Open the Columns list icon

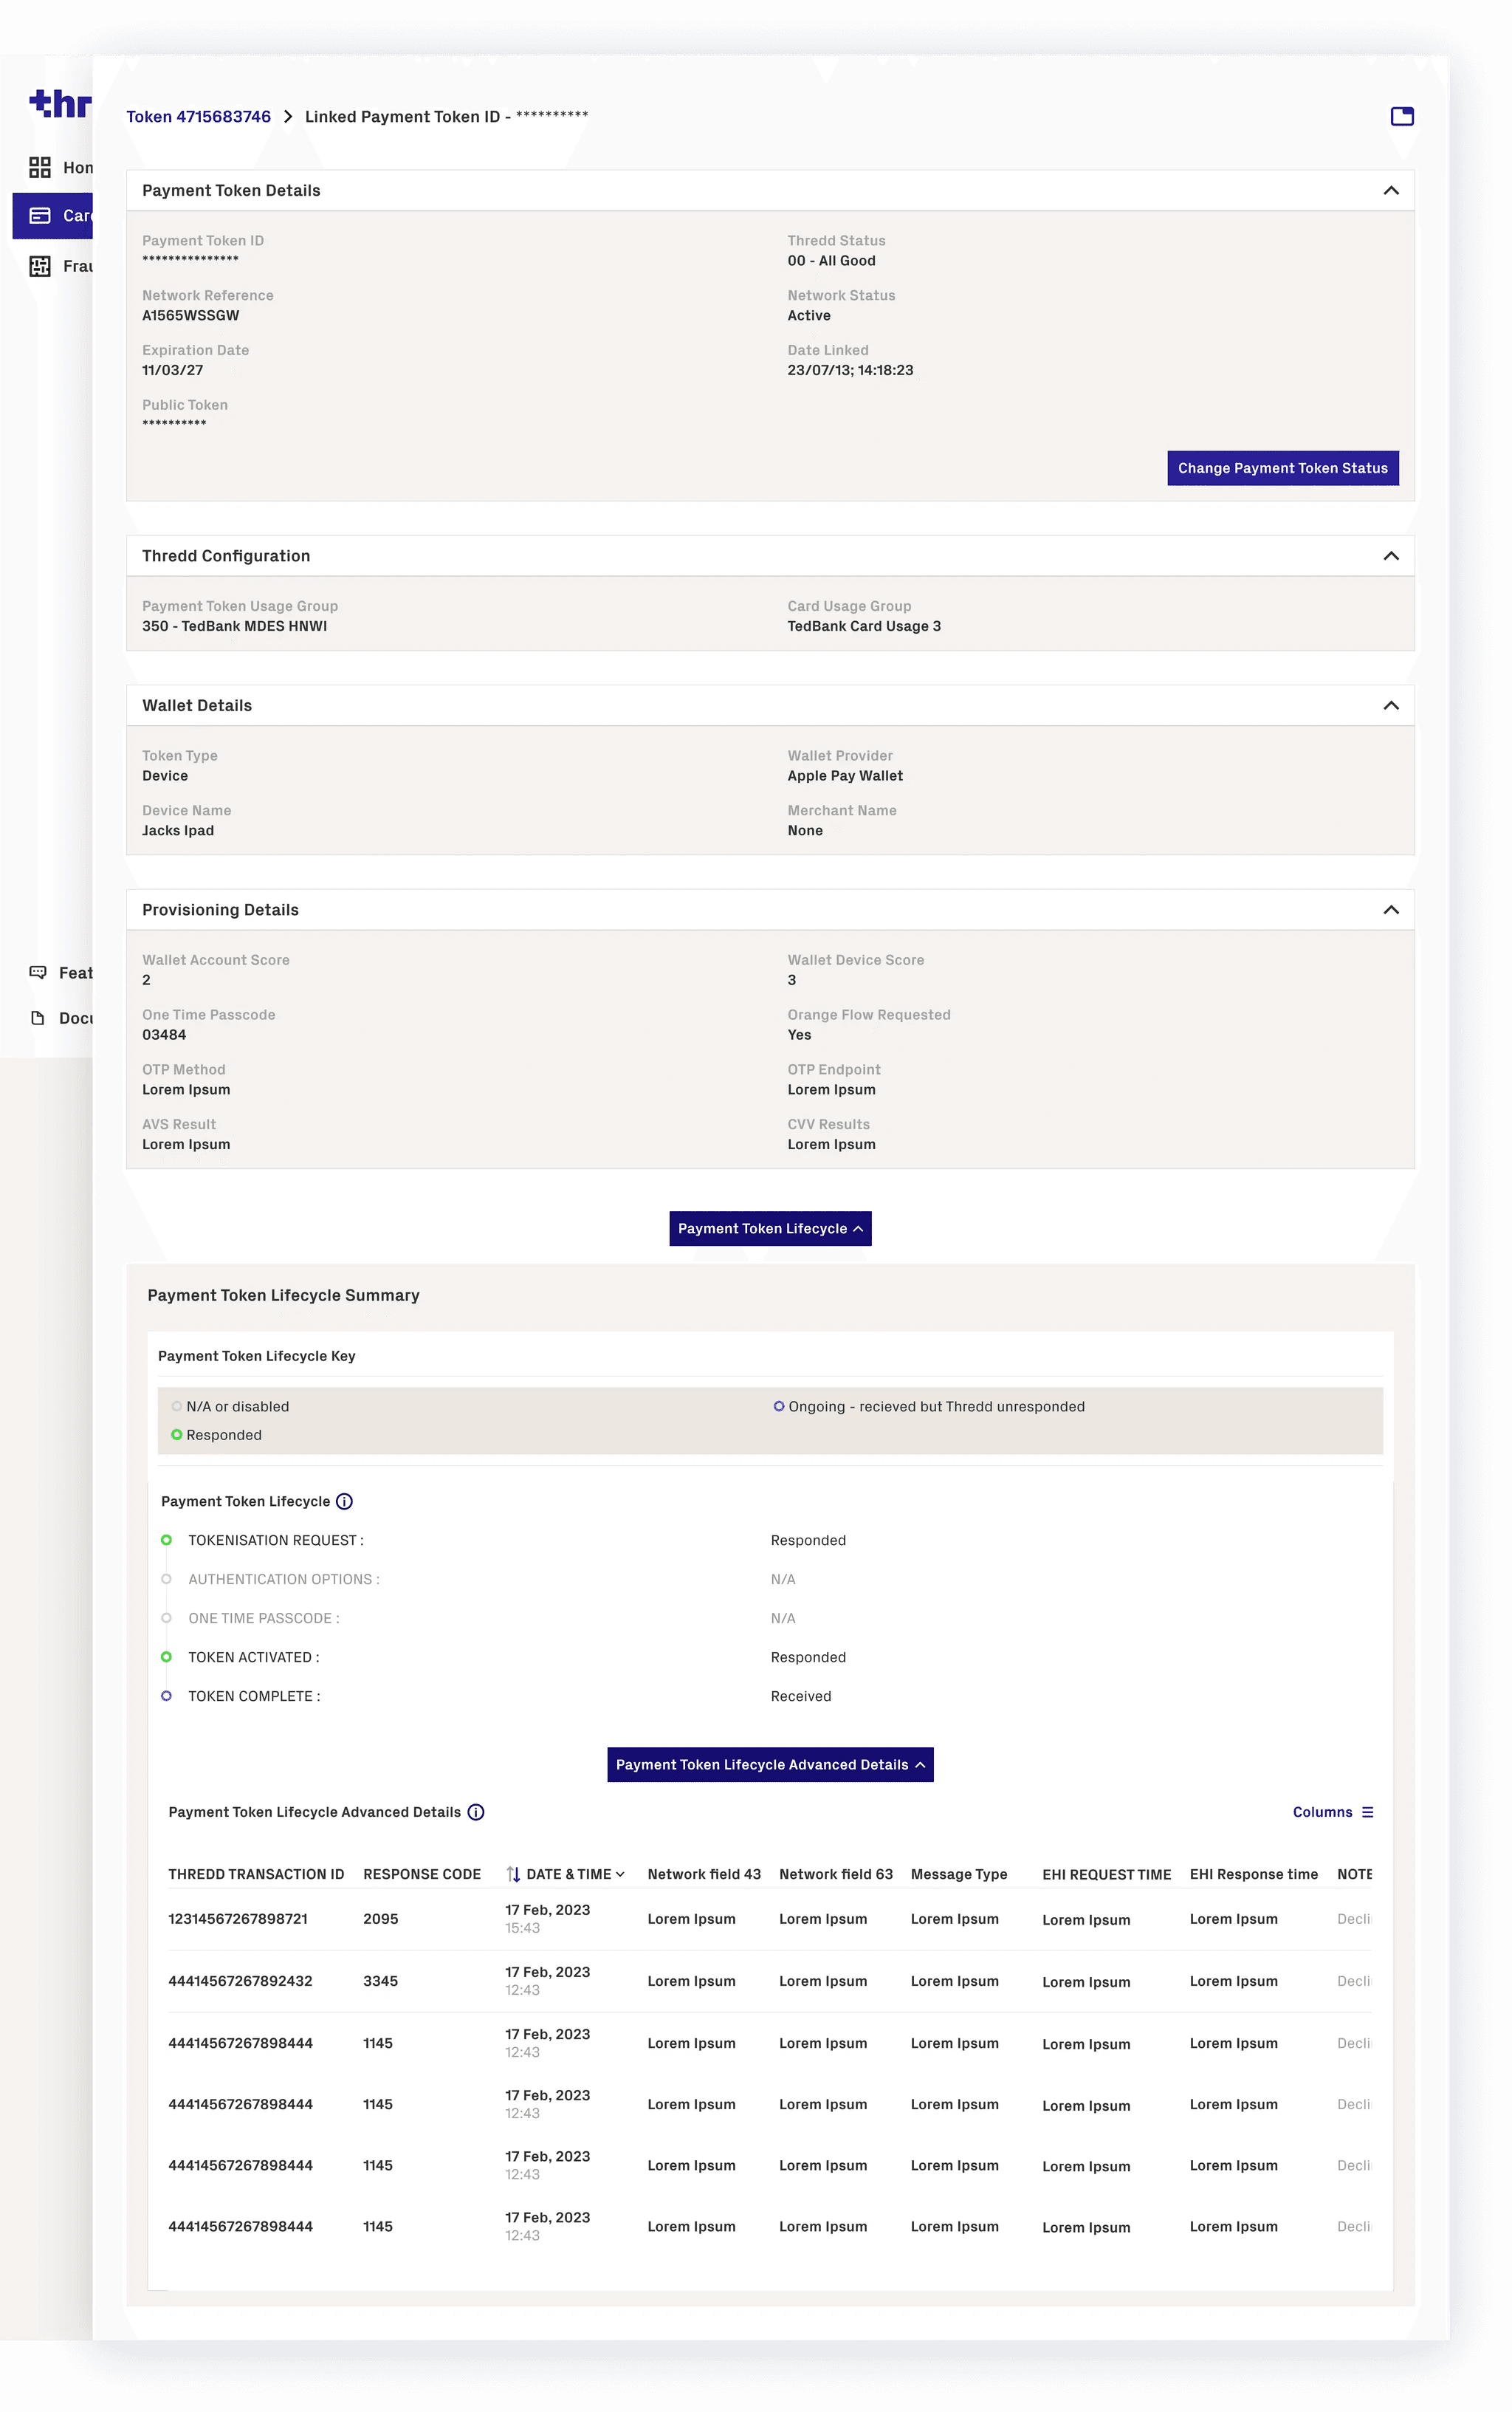1367,1812
